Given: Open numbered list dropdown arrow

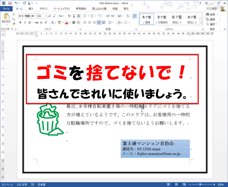Looking at the screenshot, I should (x=95, y=16).
